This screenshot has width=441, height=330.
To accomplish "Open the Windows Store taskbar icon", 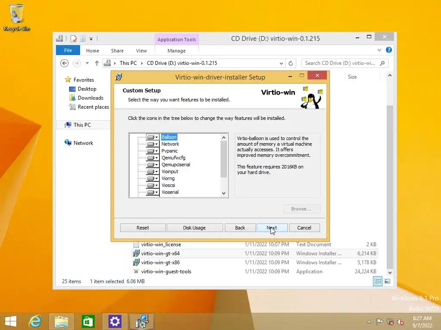I will click(x=88, y=321).
